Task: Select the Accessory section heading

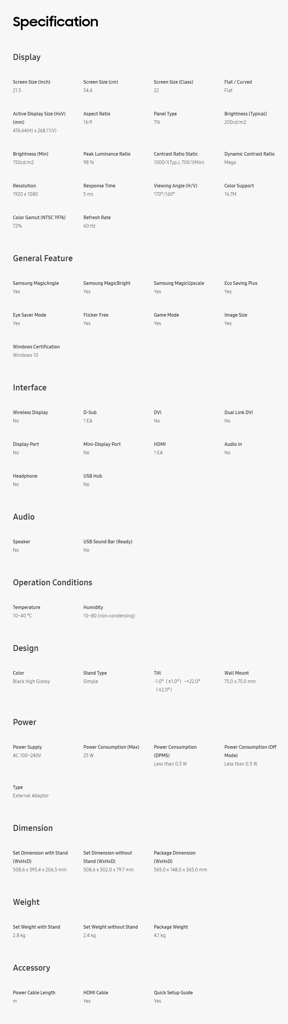Action: point(31,968)
